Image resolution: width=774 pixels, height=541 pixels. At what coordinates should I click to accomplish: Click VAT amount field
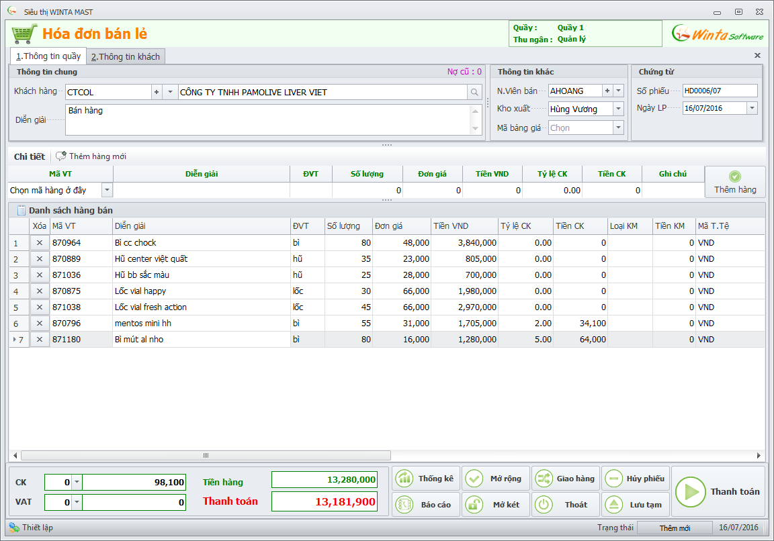(134, 503)
